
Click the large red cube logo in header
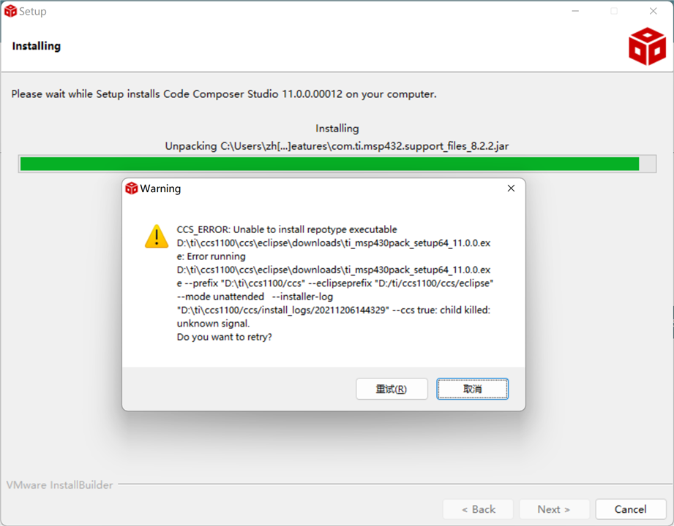[647, 46]
